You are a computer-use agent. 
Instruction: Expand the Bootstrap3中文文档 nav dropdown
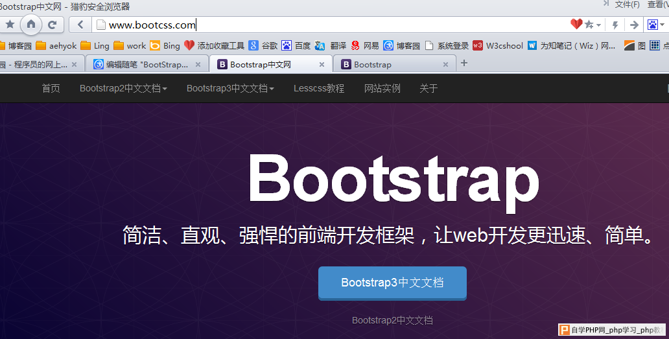230,88
